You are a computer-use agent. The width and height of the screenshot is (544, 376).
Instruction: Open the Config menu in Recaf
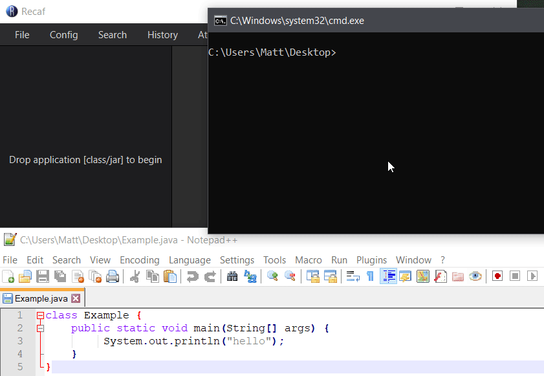click(63, 35)
